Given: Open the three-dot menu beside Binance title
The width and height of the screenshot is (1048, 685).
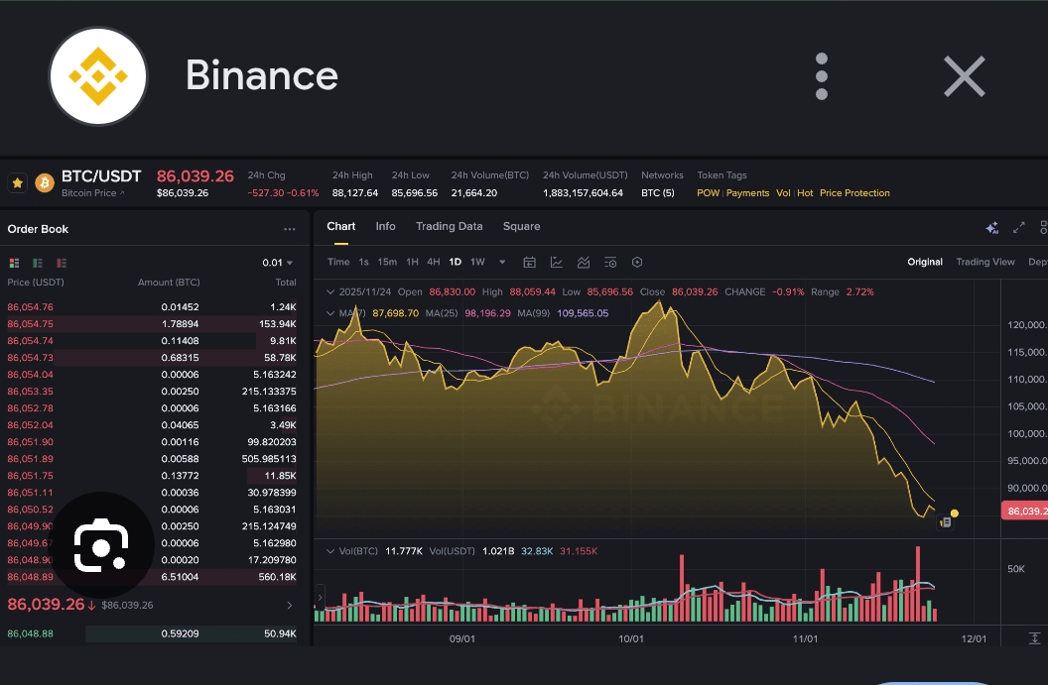Looking at the screenshot, I should coord(822,76).
